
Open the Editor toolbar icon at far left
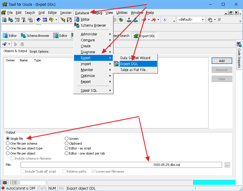[4, 20]
